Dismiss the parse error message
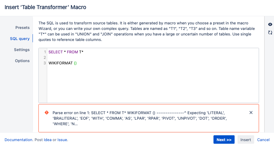274x146 pixels. 251,113
